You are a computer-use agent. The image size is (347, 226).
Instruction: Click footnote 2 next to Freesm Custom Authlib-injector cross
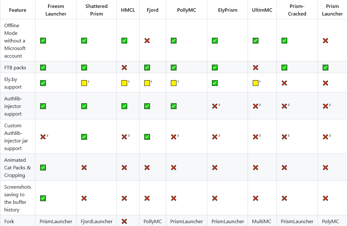point(47,135)
